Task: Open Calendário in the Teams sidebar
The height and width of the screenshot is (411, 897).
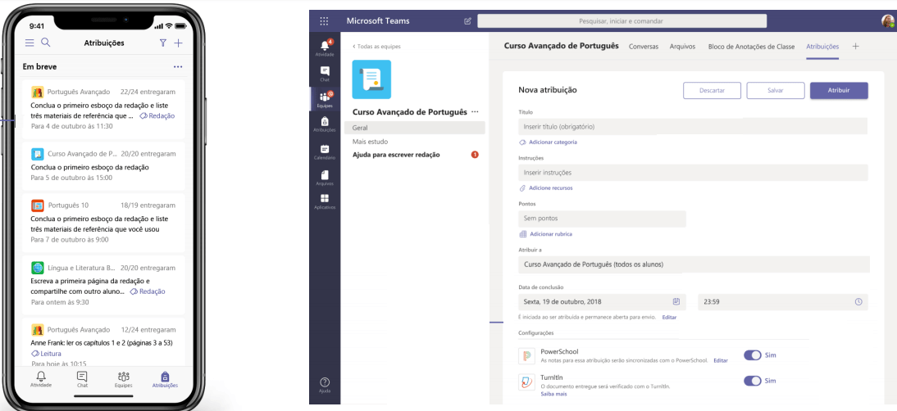Action: click(325, 151)
